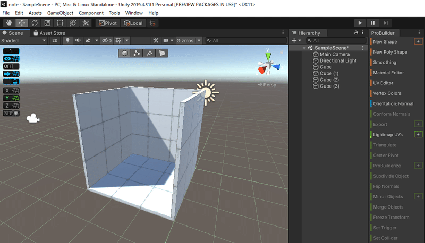Toggle ProGrids snapping OFF button
Image resolution: width=425 pixels, height=243 pixels.
11,66
